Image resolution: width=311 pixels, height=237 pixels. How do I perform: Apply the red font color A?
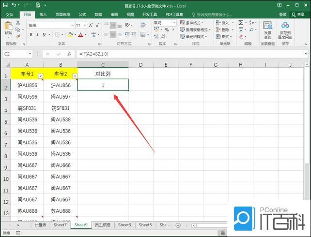[x=80, y=35]
